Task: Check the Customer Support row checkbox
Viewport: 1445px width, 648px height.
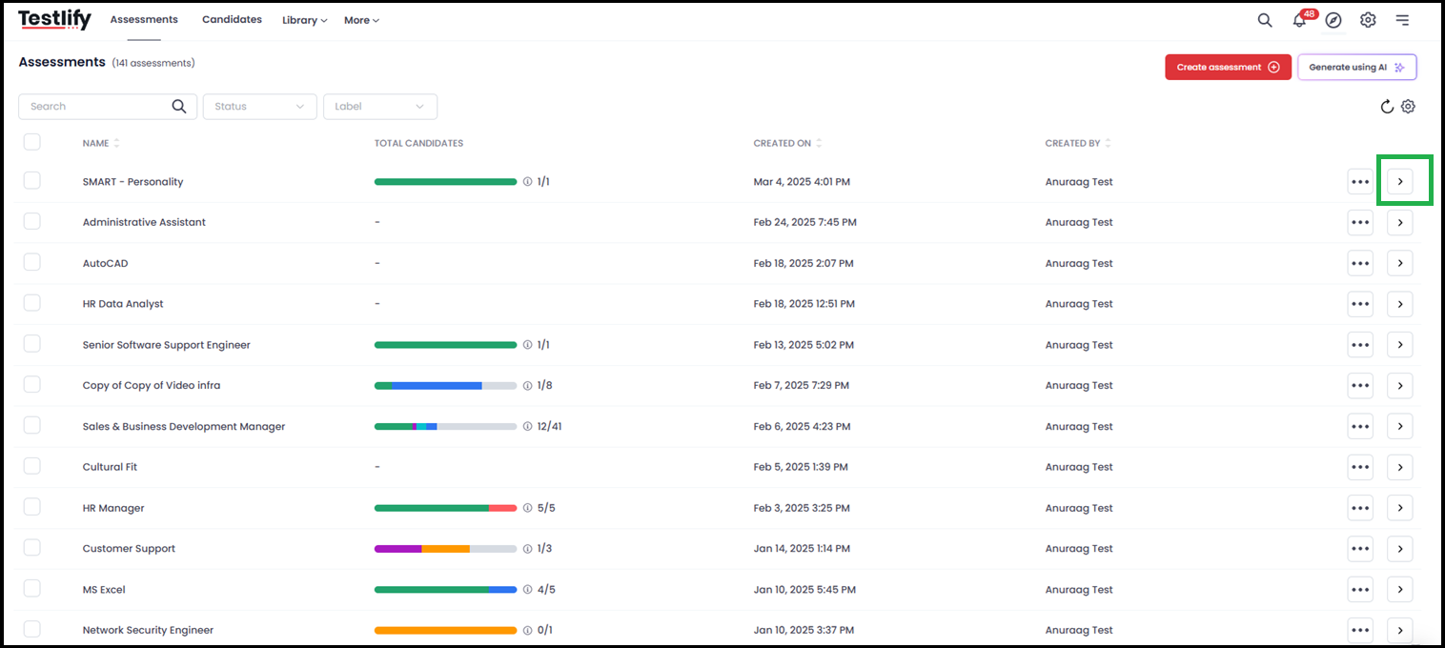Action: pyautogui.click(x=32, y=547)
